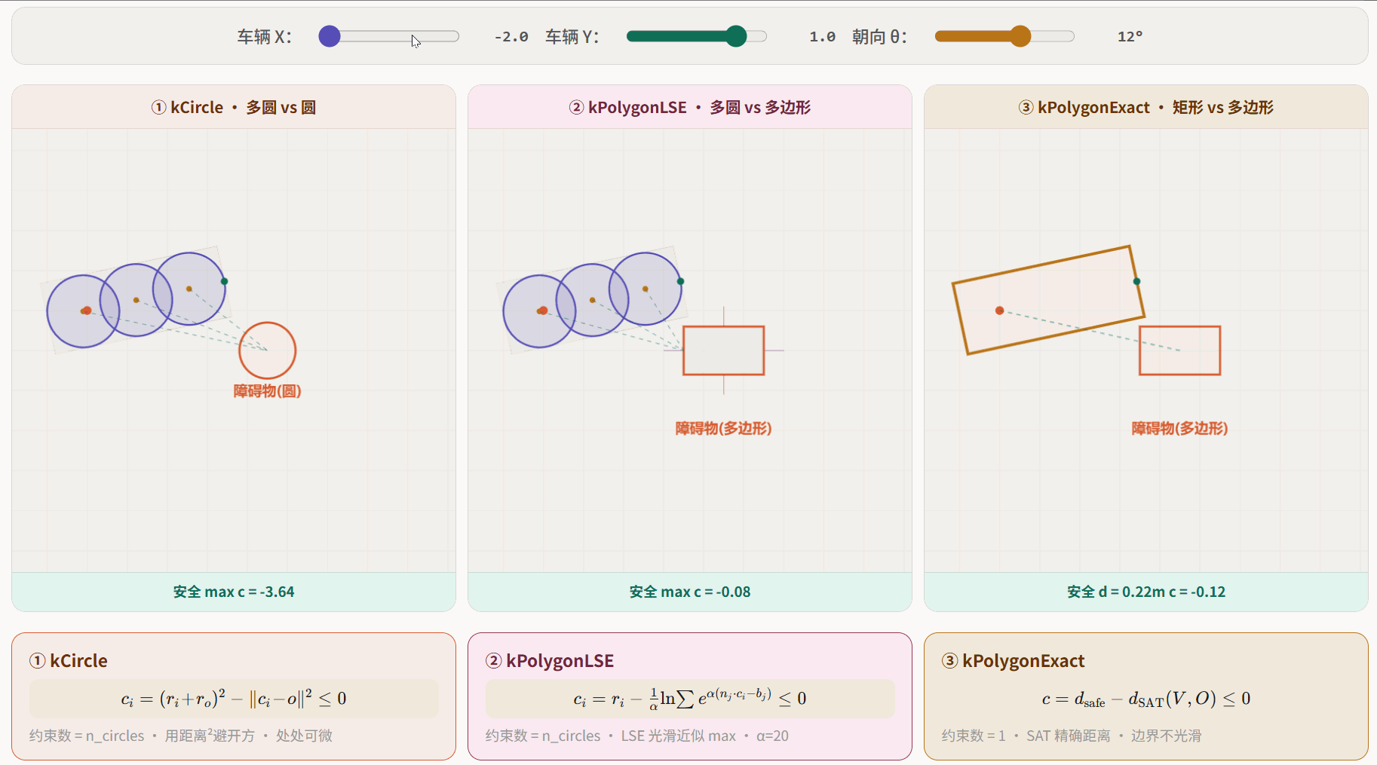This screenshot has height=765, width=1377.
Task: Select the ① kCircle 多圆 vs 圆 panel header
Action: pyautogui.click(x=234, y=107)
